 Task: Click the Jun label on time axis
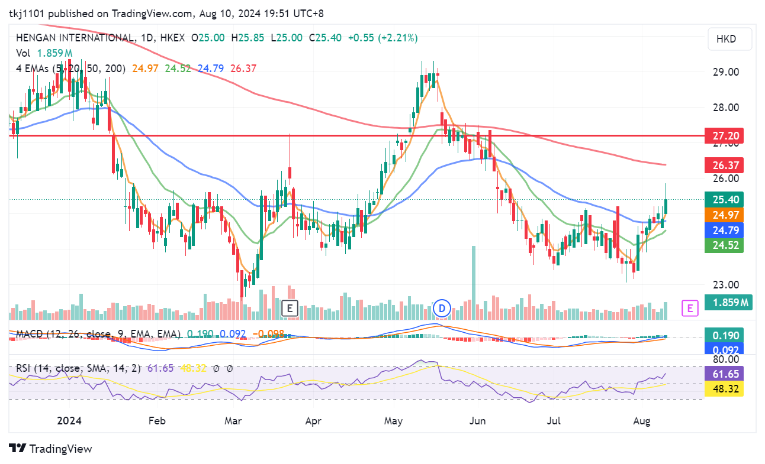[477, 421]
